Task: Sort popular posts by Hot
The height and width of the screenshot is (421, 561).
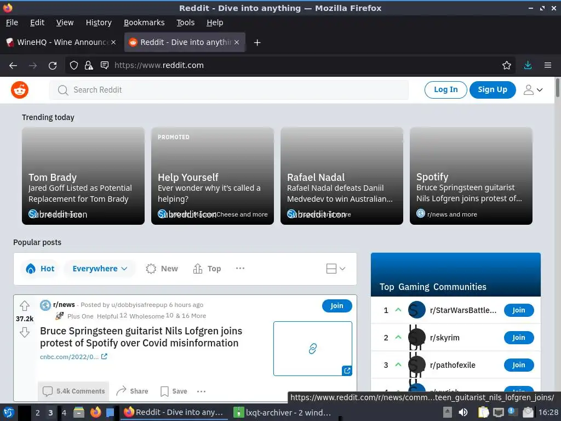Action: (x=40, y=269)
